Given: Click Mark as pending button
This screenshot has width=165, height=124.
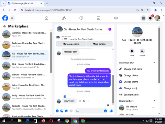Looking at the screenshot, I should point(71,44).
